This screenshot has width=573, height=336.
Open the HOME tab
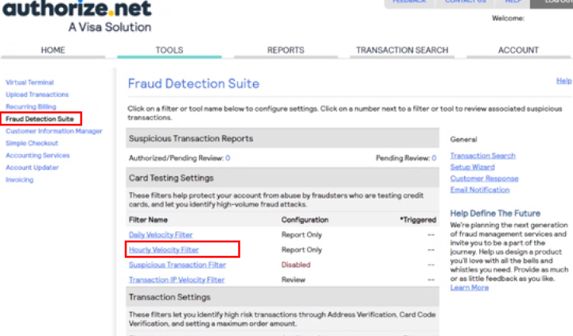point(53,50)
